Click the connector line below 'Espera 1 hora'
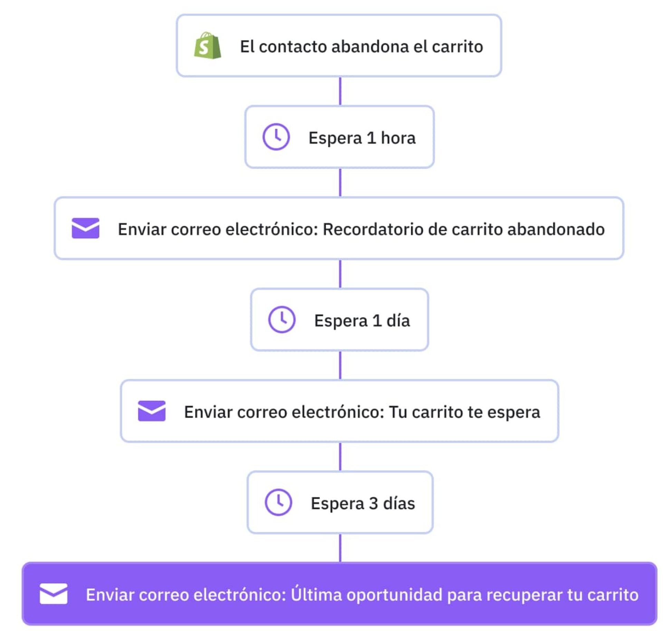This screenshot has height=631, width=663. click(340, 183)
